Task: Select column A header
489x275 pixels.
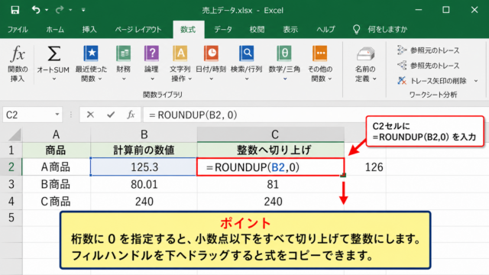Action: pyautogui.click(x=56, y=134)
